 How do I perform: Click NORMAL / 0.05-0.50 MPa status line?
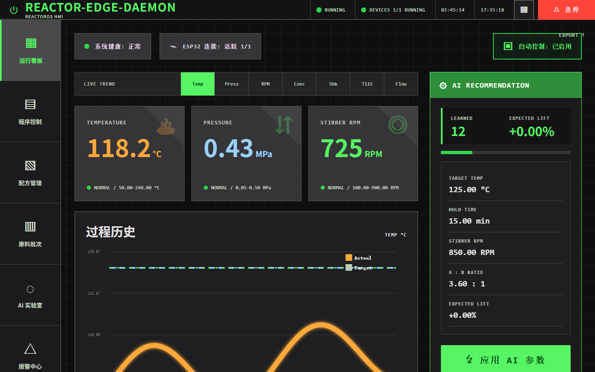coord(238,188)
